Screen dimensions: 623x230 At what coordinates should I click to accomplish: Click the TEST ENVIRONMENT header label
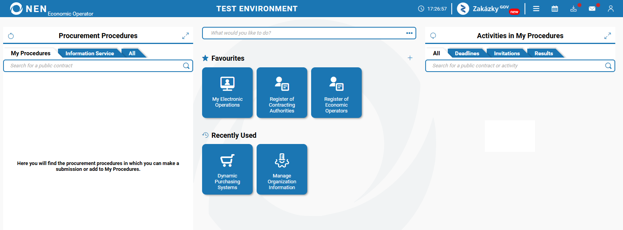click(257, 9)
